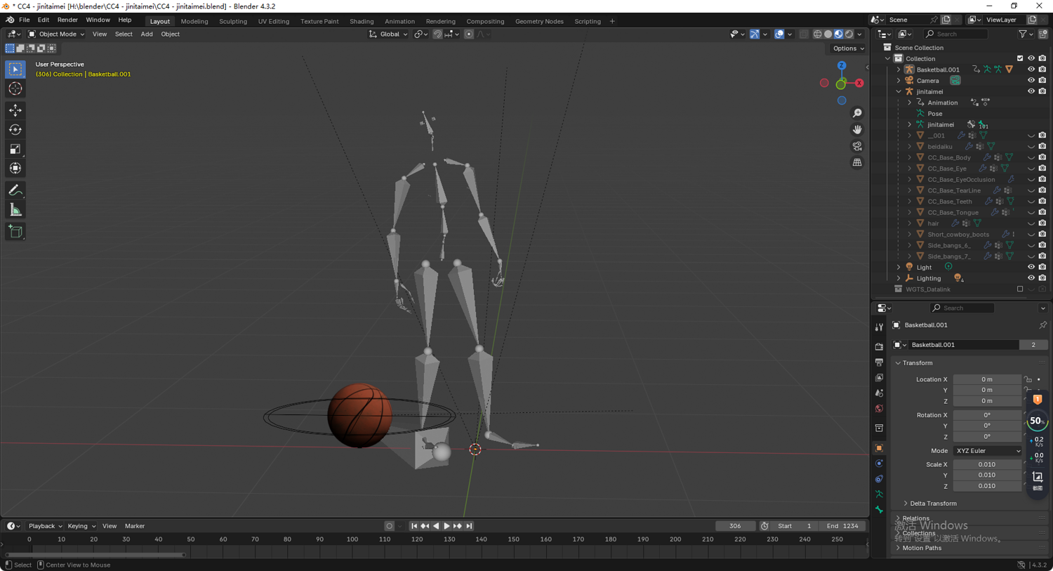Viewport: 1053px width, 571px height.
Task: Uncheck the Collection exclude checkbox
Action: tap(1020, 58)
